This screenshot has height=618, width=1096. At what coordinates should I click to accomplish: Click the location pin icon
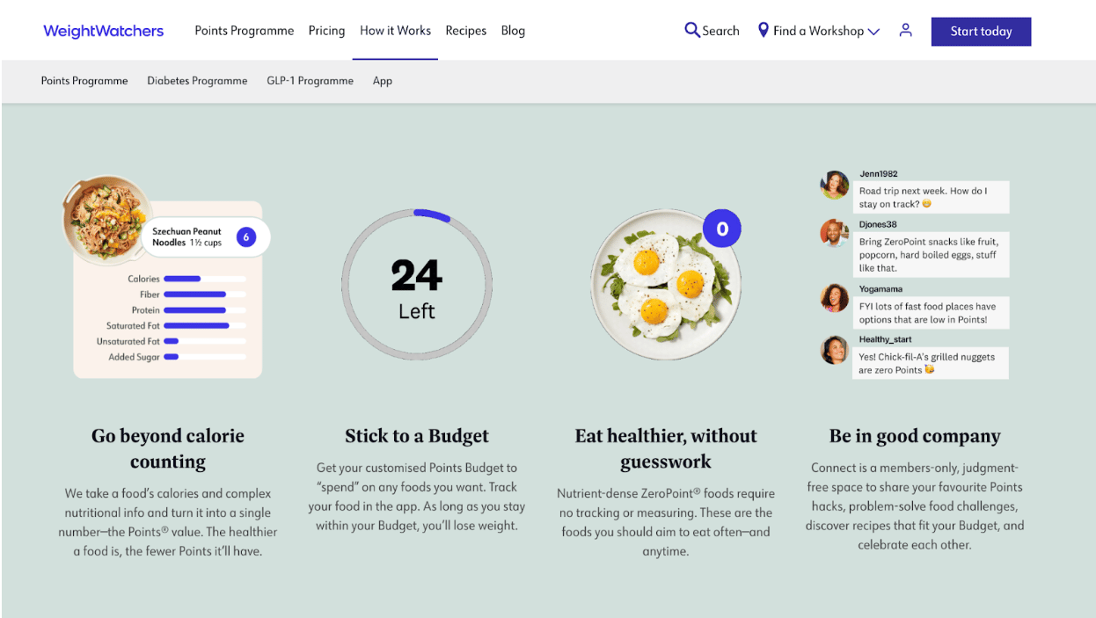764,30
